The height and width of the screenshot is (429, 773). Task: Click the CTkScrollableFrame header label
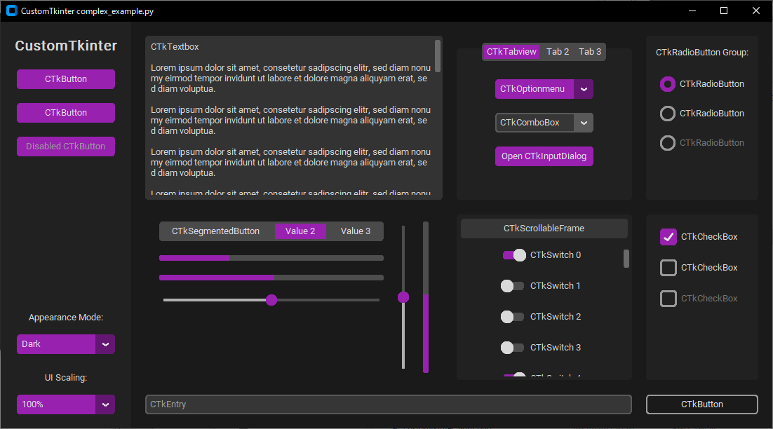coord(544,229)
